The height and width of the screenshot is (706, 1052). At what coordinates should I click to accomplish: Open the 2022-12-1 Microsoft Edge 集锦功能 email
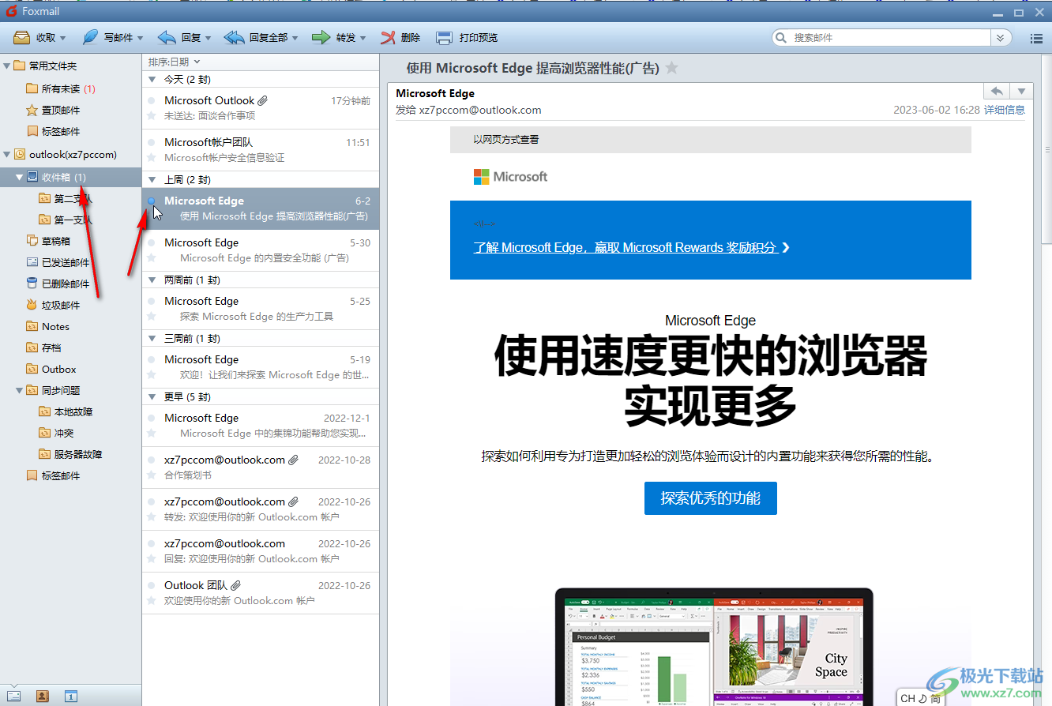[x=261, y=426]
